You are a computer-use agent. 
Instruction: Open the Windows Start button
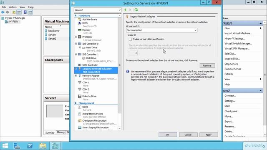(x=5, y=146)
